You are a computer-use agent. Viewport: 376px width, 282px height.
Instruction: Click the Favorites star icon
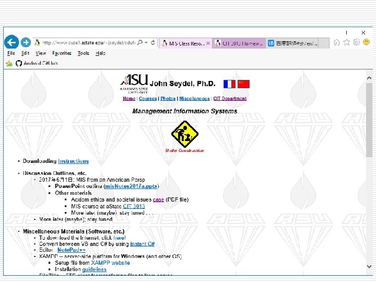click(347, 42)
